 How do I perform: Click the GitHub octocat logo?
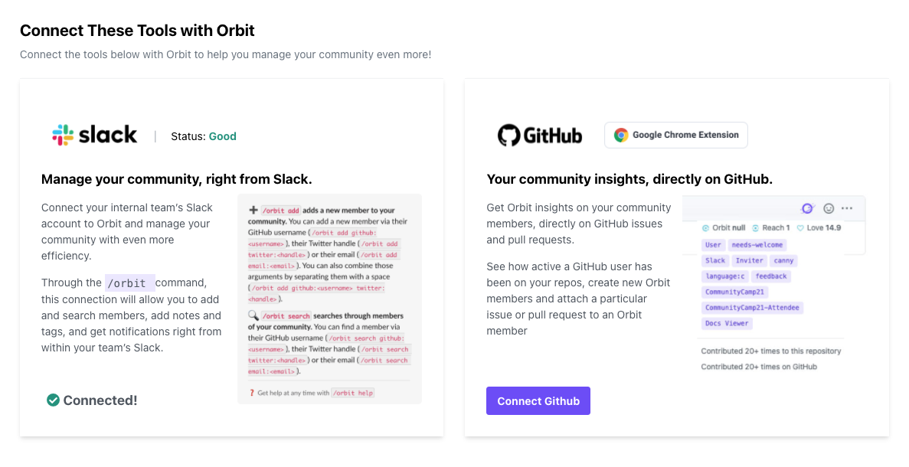point(508,136)
